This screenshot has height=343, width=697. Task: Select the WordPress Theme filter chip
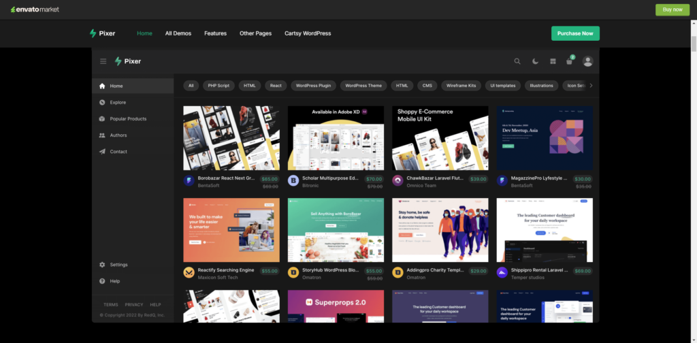(x=363, y=86)
